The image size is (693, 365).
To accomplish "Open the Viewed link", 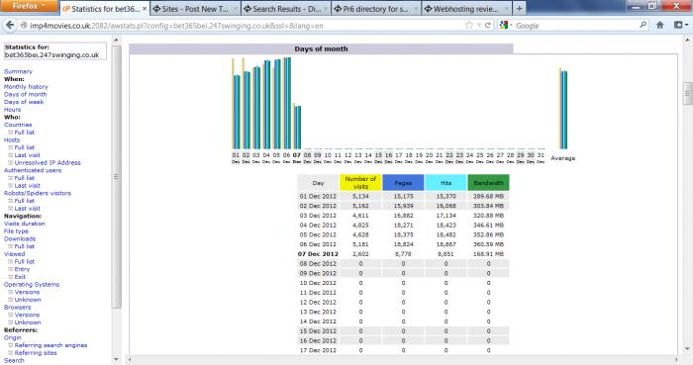I will coord(15,254).
